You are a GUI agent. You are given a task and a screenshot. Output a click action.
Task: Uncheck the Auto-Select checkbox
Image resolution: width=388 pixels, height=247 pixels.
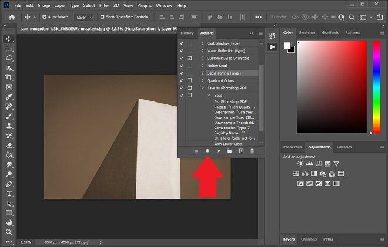(44, 17)
